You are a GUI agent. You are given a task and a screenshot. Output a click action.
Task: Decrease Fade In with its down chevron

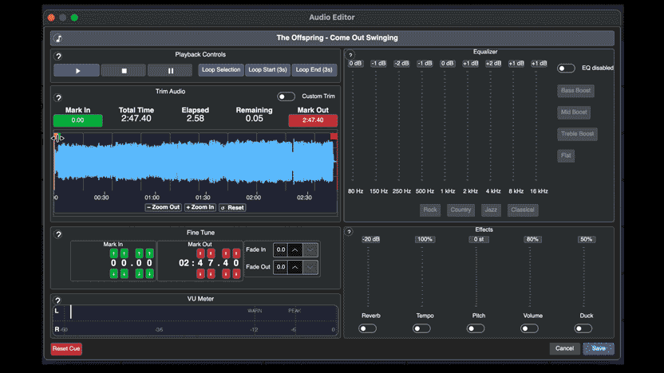(x=310, y=250)
